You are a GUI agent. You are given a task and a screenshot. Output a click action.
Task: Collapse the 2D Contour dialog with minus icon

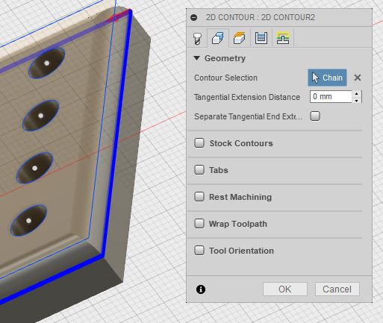(194, 17)
